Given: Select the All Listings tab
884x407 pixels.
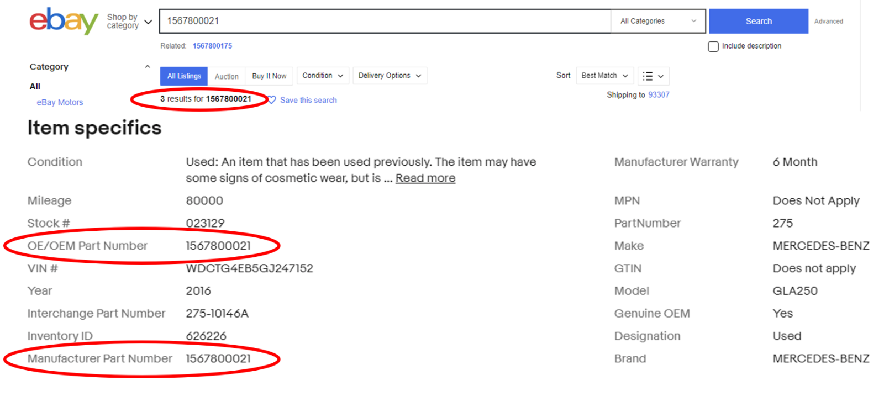Looking at the screenshot, I should tap(184, 76).
